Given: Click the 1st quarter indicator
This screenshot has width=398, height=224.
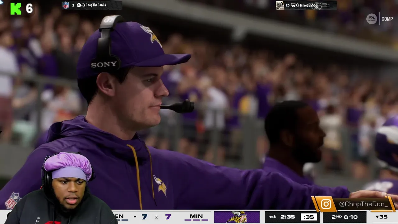Looking at the screenshot, I should pos(272,217).
